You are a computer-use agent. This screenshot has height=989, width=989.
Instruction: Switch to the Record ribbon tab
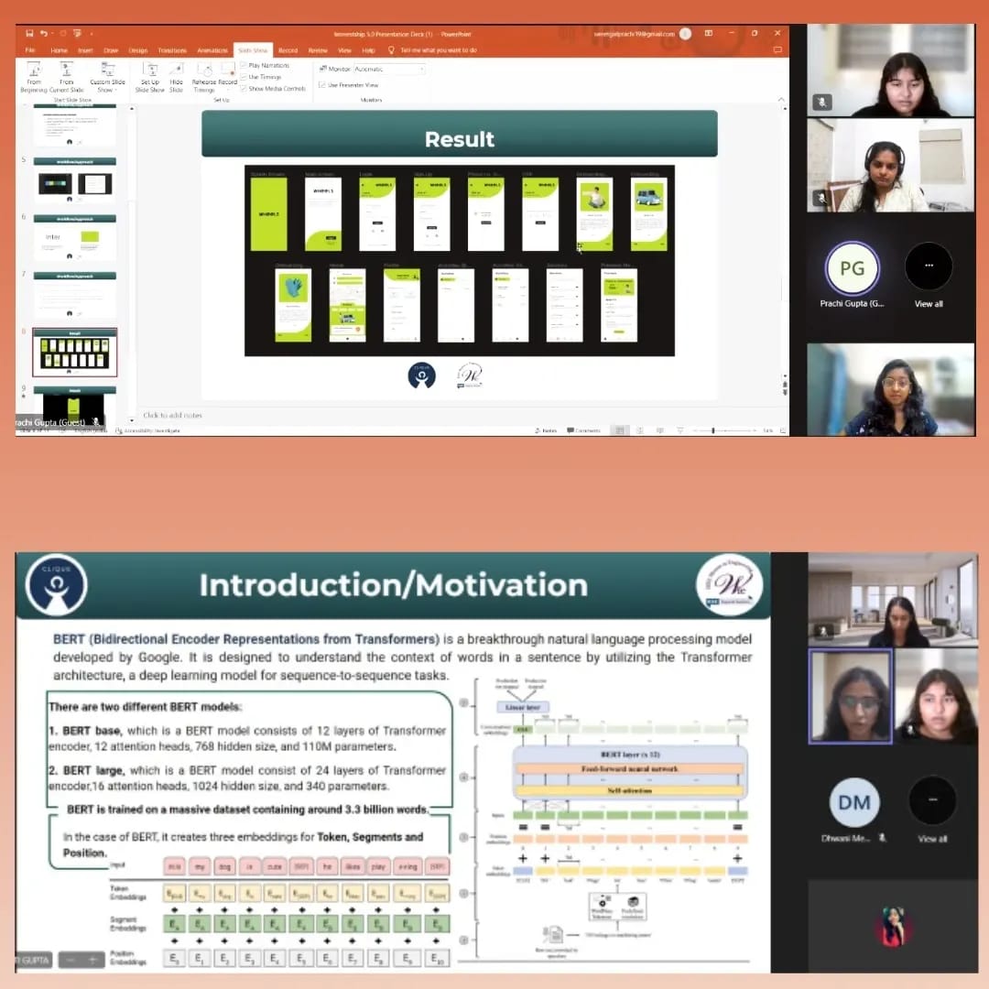[x=288, y=50]
